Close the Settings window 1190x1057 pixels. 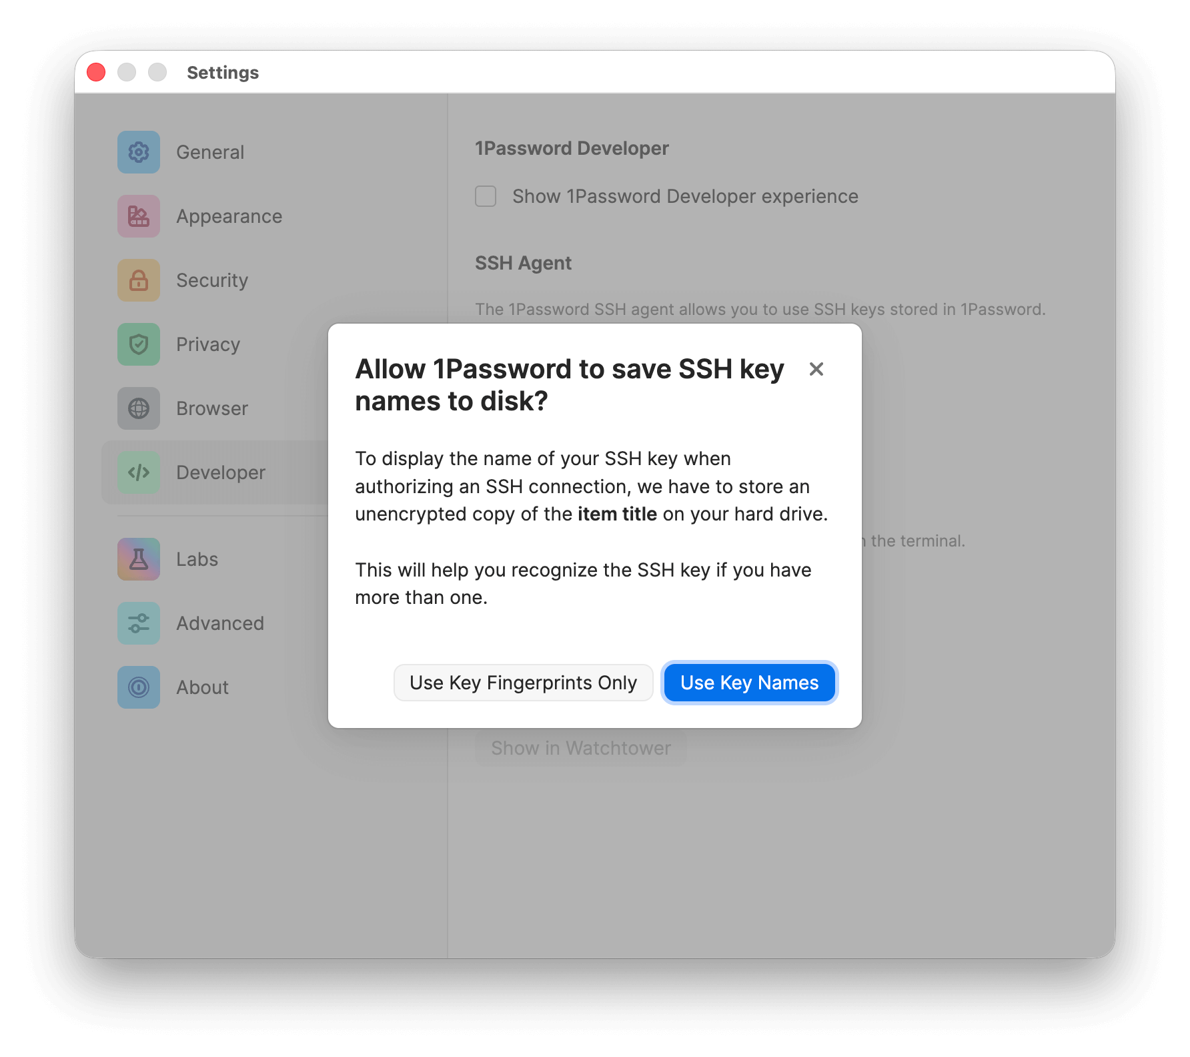tap(96, 72)
